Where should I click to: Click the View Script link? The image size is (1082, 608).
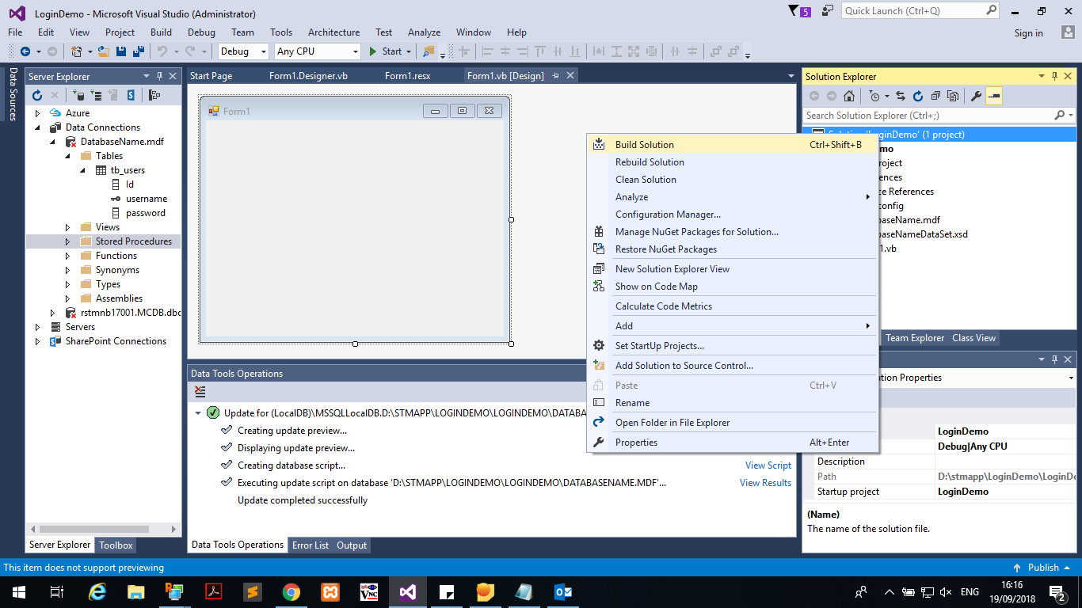point(767,465)
